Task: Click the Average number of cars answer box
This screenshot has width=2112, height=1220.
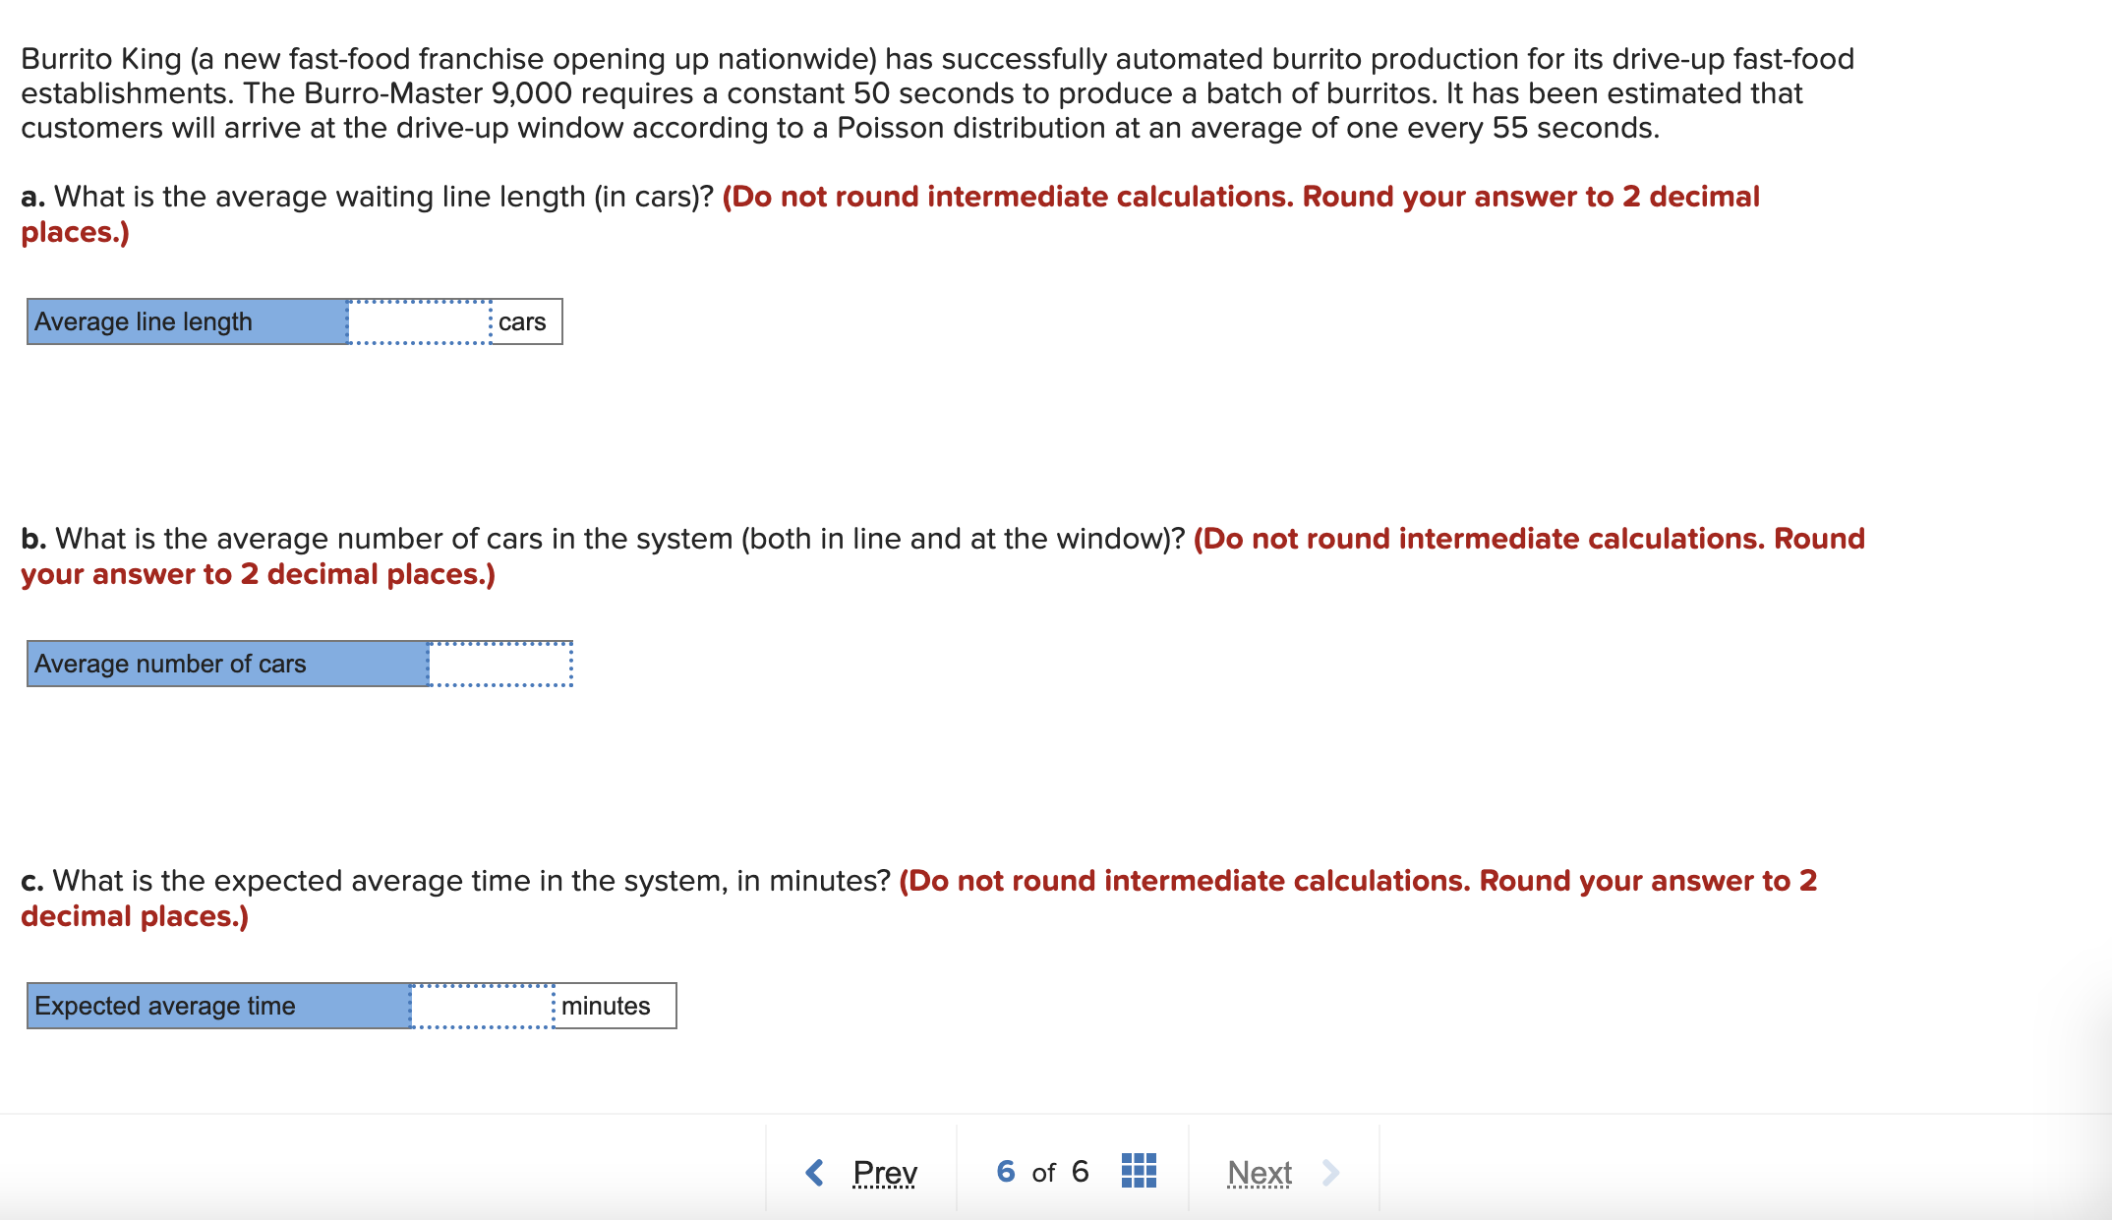Action: pos(500,664)
